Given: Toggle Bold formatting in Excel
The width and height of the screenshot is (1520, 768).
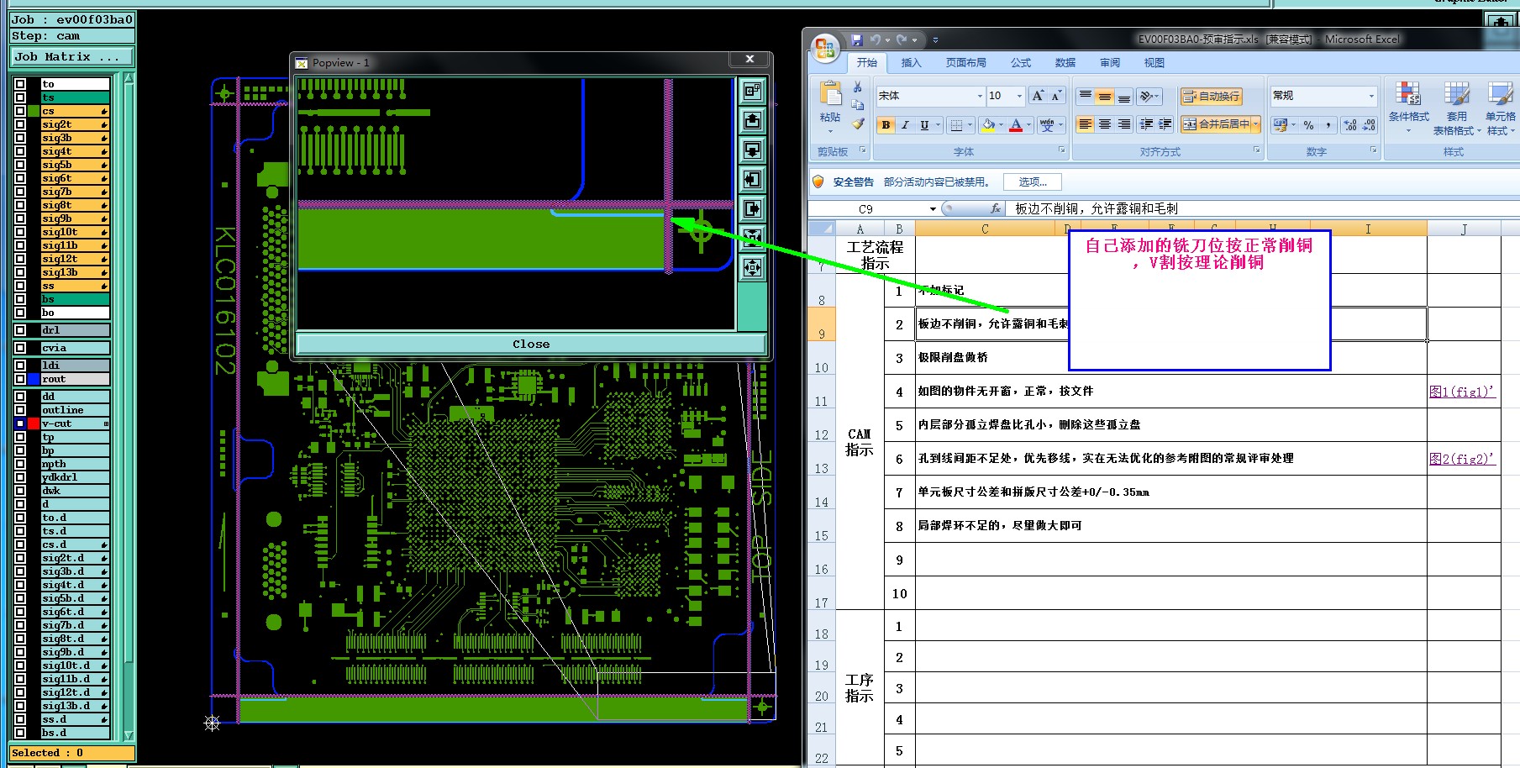Looking at the screenshot, I should [886, 125].
